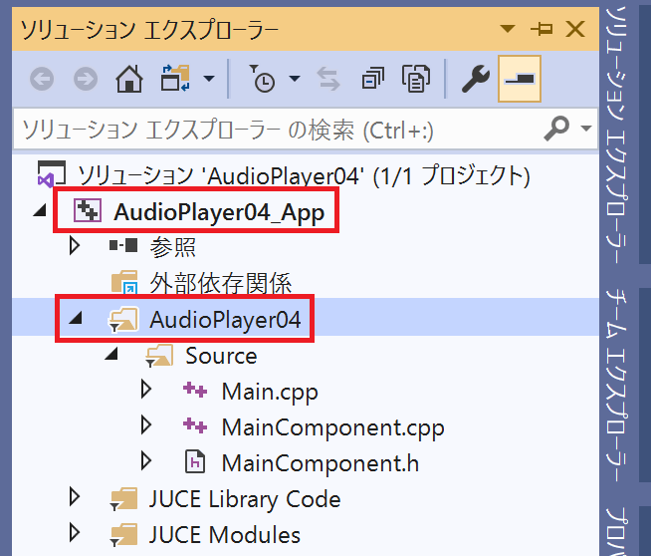
Task: Click the JUCE Modules folder icon
Action: tap(123, 534)
